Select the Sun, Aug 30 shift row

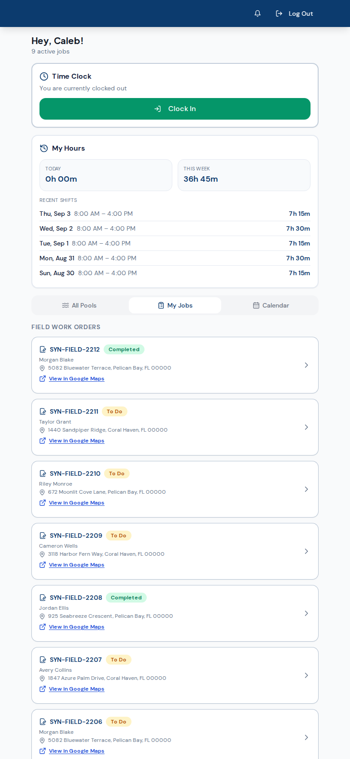pyautogui.click(x=175, y=273)
